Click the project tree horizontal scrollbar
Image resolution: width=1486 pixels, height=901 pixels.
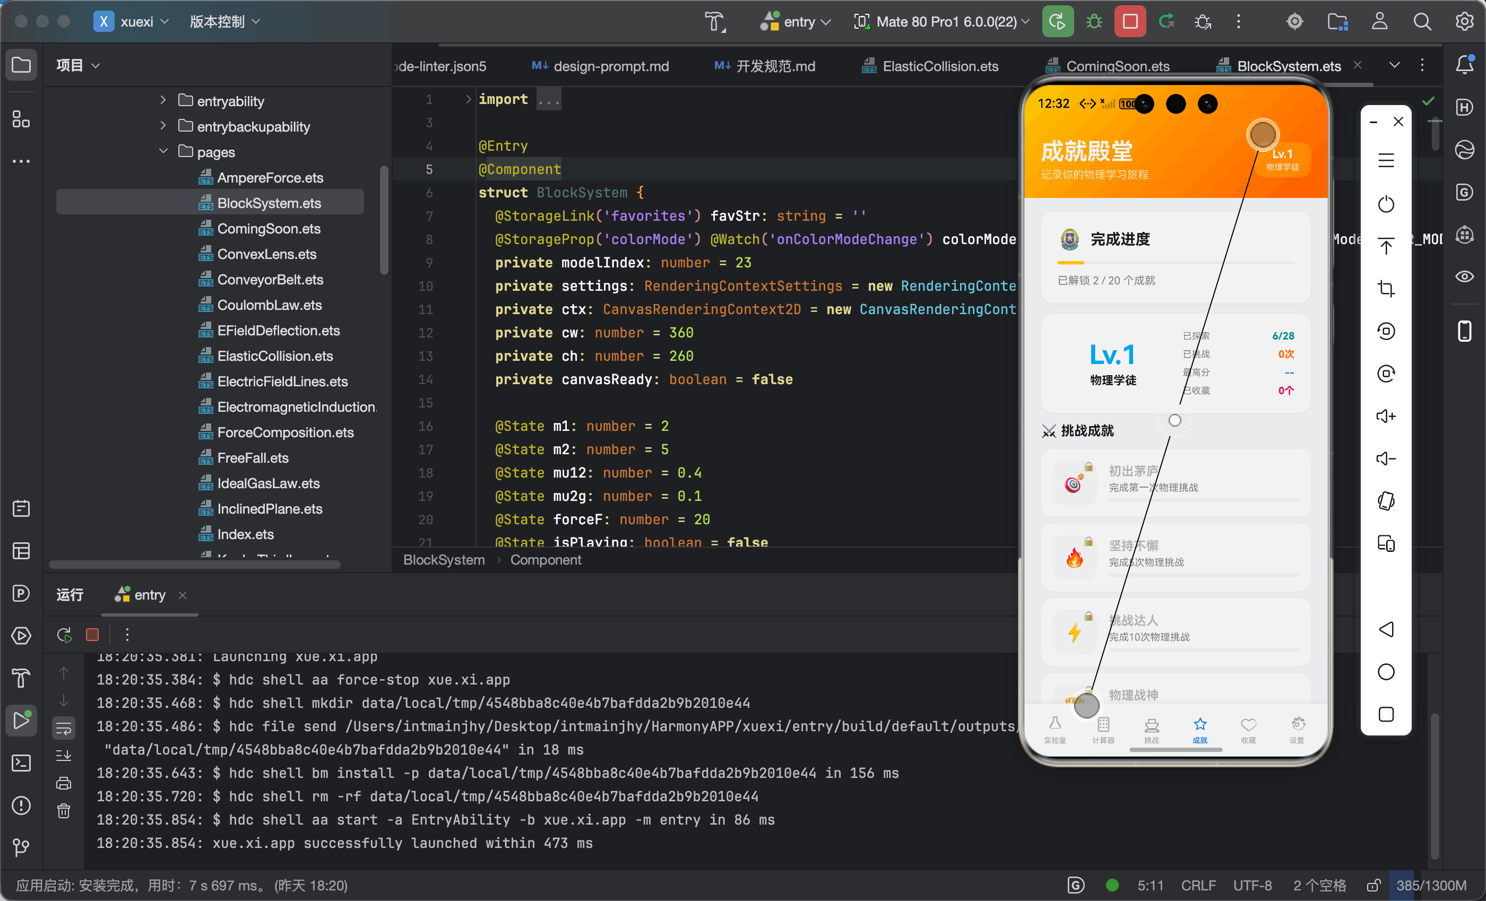click(x=194, y=564)
